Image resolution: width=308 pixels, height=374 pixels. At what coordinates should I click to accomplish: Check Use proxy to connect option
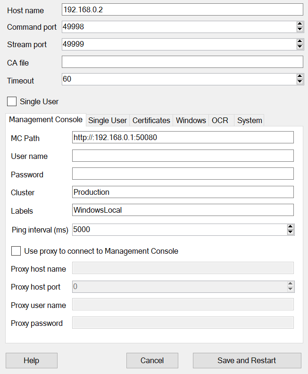[x=16, y=251]
